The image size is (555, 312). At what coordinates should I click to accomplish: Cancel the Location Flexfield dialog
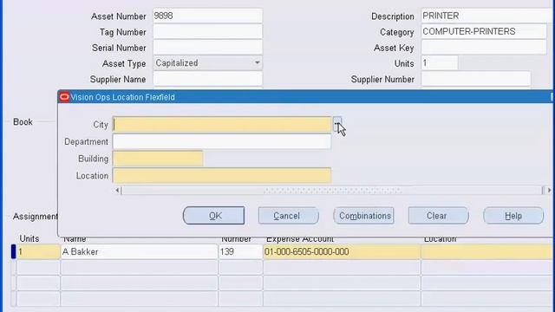tap(288, 216)
